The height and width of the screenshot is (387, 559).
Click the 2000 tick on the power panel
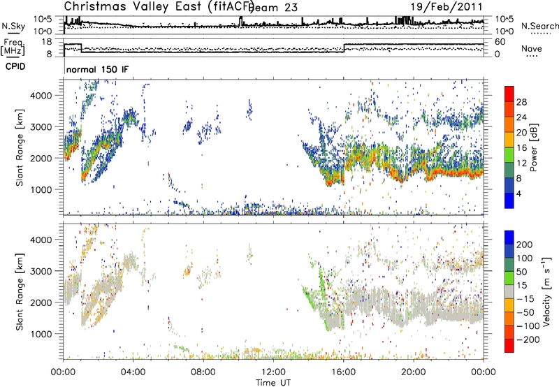pyautogui.click(x=41, y=158)
